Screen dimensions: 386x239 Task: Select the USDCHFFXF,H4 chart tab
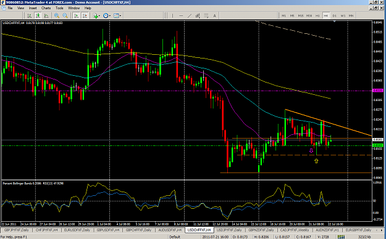pos(199,230)
